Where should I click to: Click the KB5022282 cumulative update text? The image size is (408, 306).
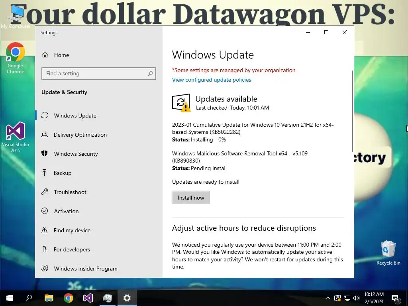(x=253, y=128)
